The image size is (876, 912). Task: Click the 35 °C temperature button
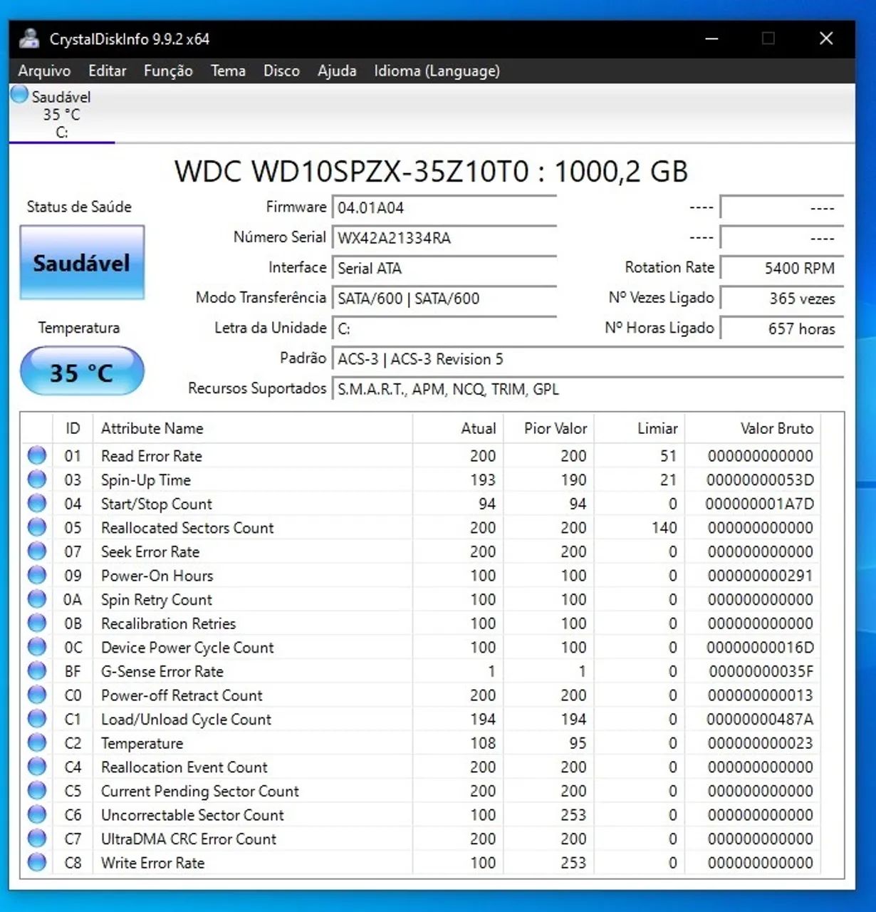82,371
